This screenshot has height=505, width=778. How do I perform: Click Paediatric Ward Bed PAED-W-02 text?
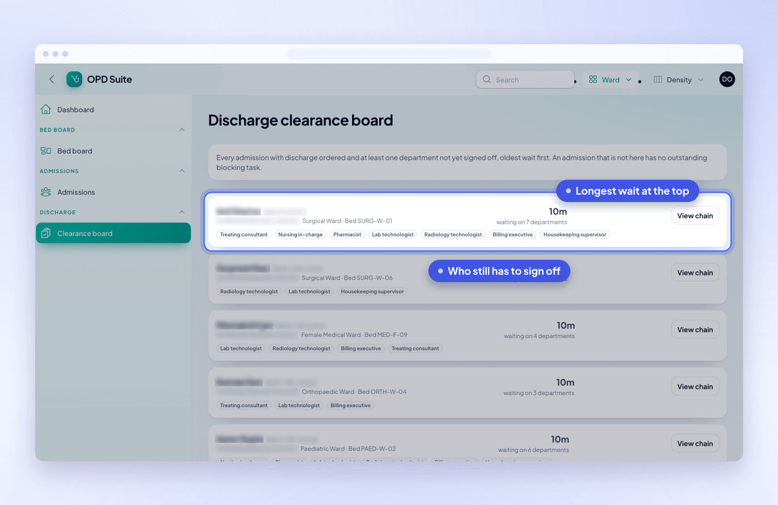pyautogui.click(x=348, y=449)
